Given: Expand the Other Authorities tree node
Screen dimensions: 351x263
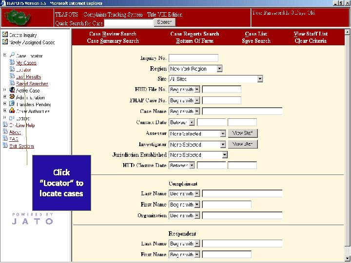Looking at the screenshot, I should click(5, 111).
